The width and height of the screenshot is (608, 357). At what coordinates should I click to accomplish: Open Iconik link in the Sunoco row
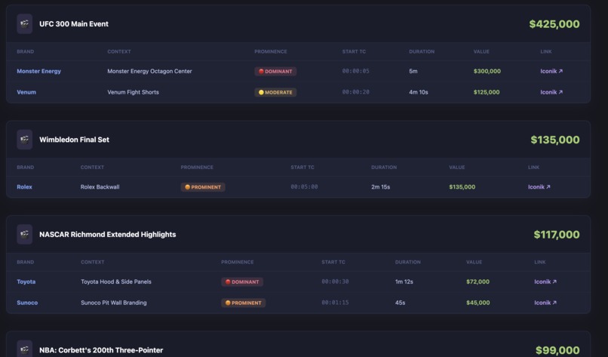coord(545,303)
